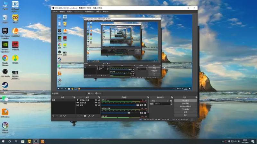Click the Stop Streaming button

click(x=185, y=100)
